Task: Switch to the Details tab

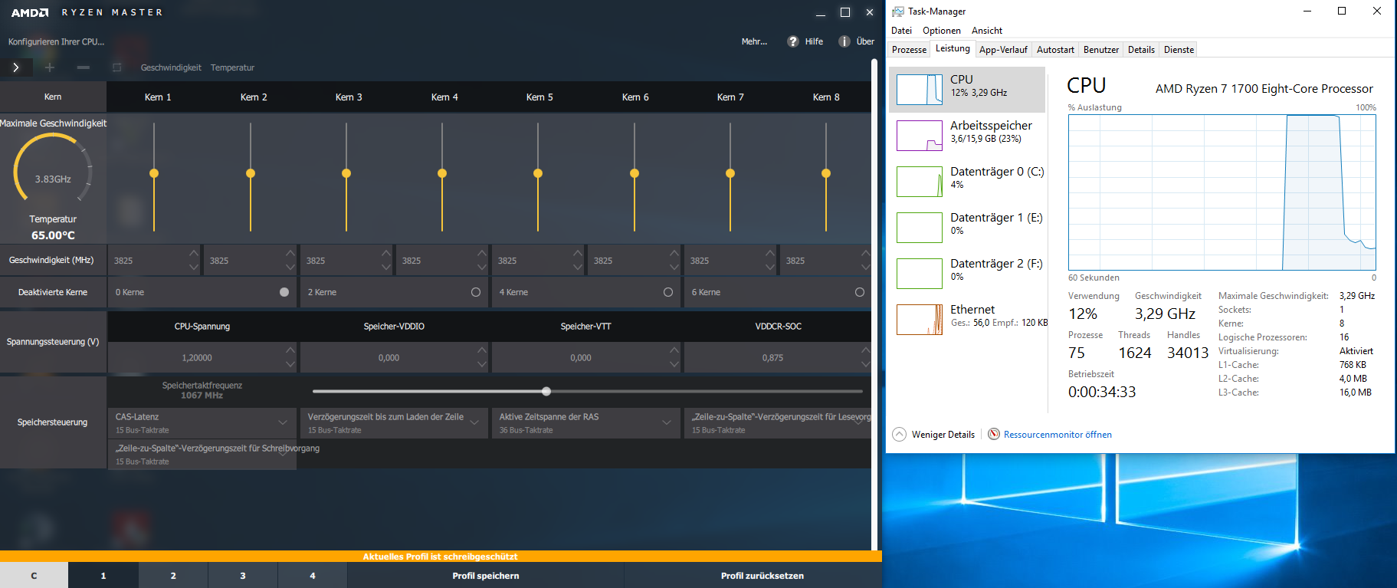Action: pos(1141,50)
